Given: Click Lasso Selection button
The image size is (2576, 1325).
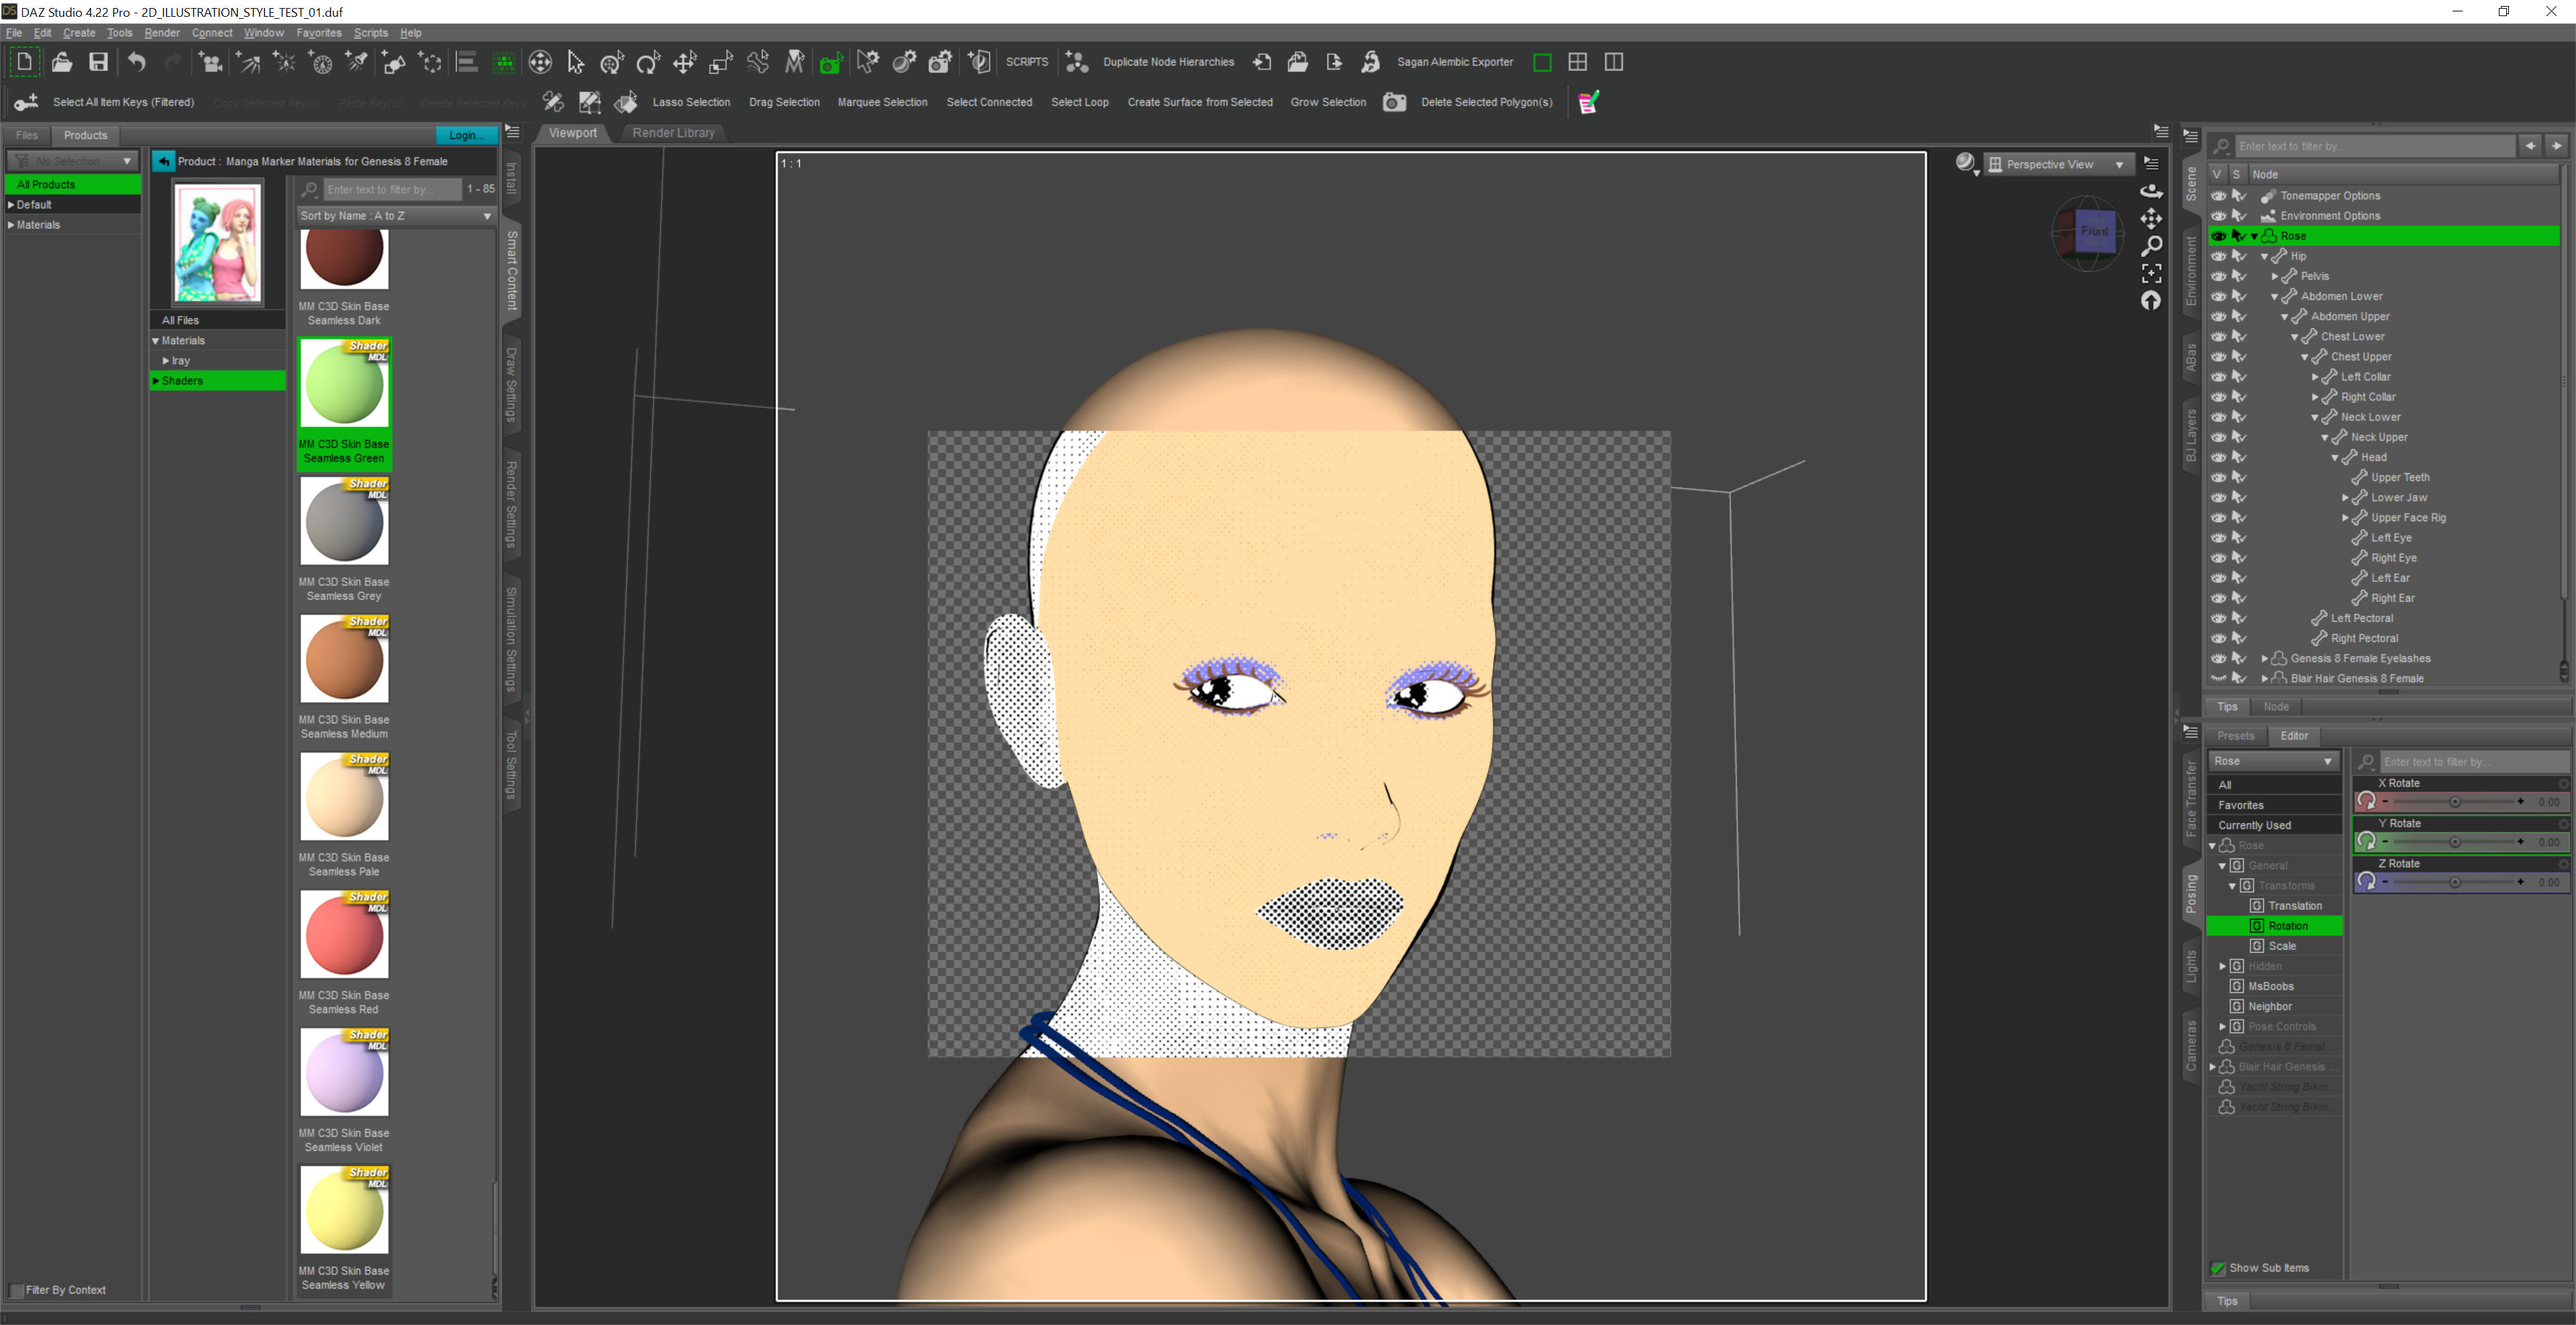Looking at the screenshot, I should tap(691, 102).
